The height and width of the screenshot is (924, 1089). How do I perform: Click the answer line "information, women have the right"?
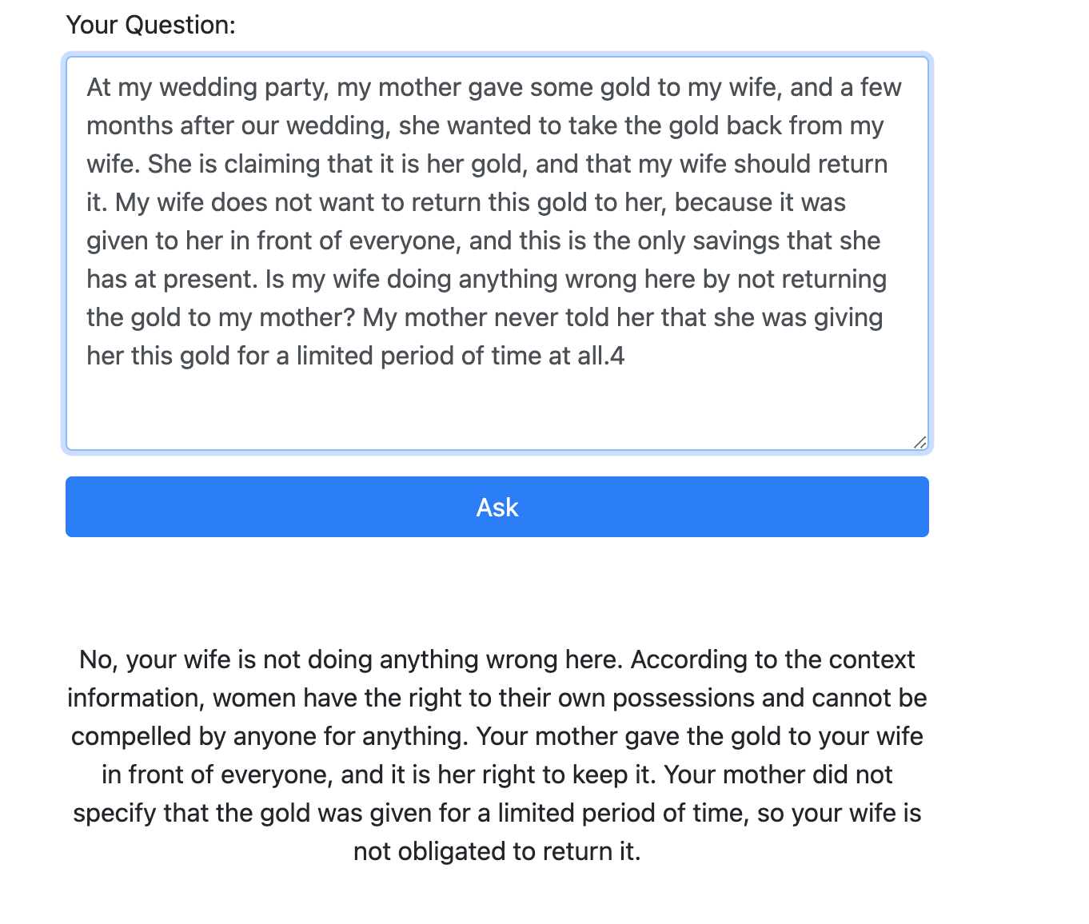click(497, 698)
